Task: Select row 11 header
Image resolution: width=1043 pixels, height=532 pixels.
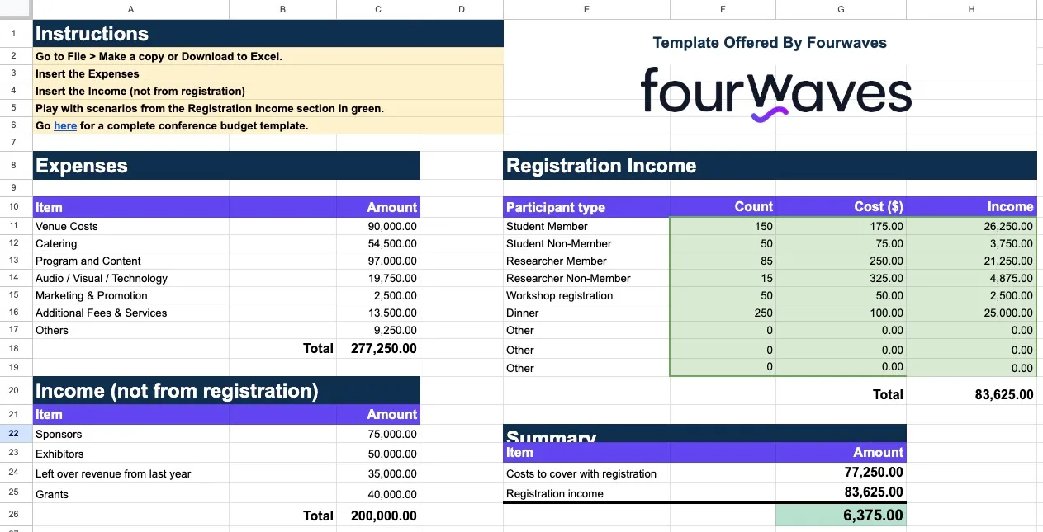Action: [x=14, y=226]
